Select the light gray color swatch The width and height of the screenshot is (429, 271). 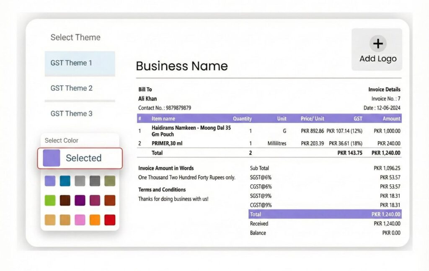pyautogui.click(x=80, y=181)
